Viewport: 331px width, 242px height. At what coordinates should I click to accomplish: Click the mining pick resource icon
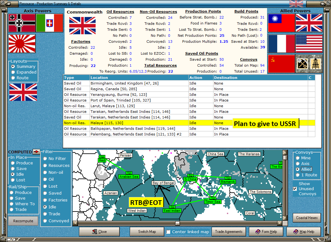[x=302, y=63]
